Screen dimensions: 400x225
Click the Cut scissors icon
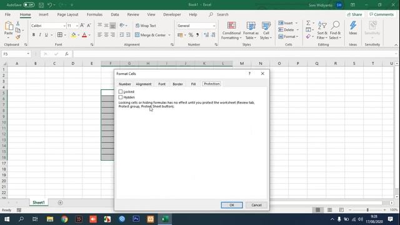[18, 24]
